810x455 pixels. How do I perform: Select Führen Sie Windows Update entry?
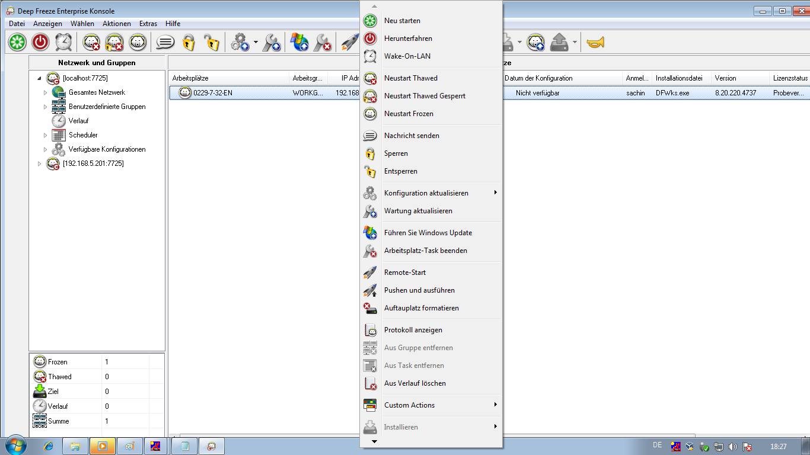coord(431,233)
